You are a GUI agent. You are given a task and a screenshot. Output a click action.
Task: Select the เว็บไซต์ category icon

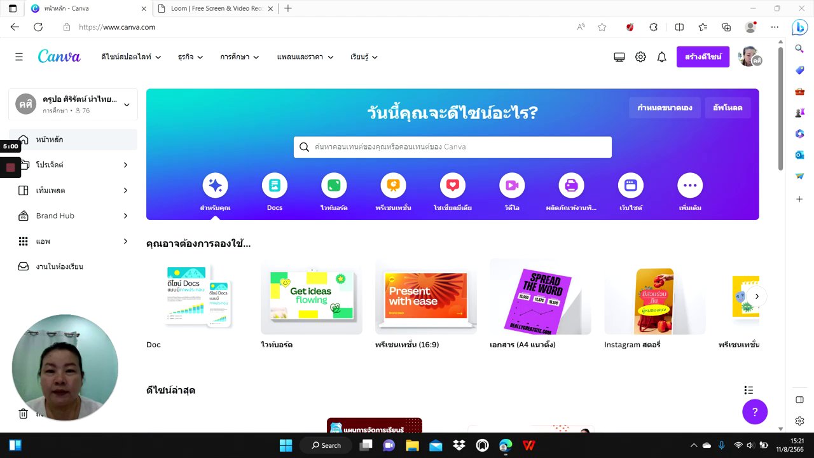click(631, 185)
